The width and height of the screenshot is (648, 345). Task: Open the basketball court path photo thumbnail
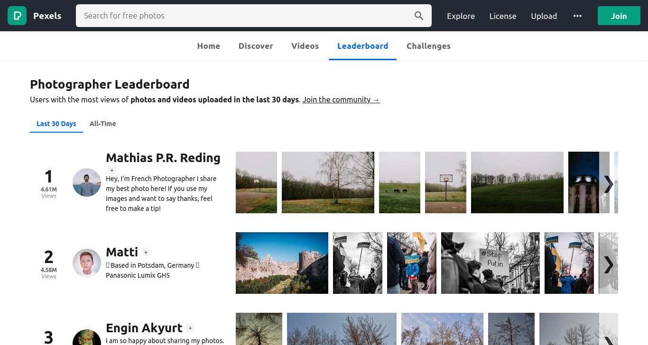[x=256, y=182]
